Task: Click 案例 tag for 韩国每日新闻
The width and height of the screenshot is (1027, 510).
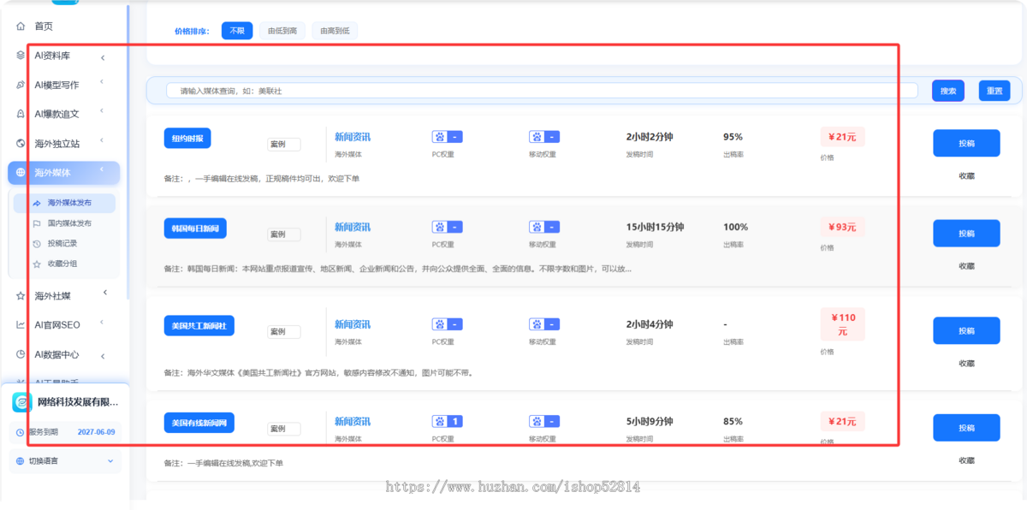Action: pos(283,234)
